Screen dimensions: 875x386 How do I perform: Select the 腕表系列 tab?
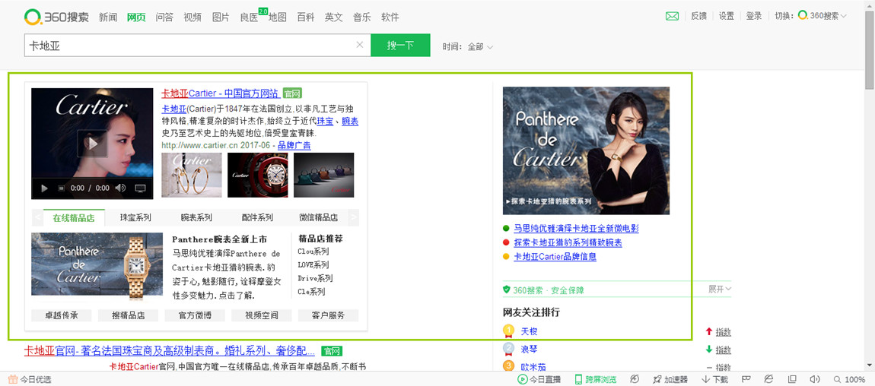(x=196, y=218)
